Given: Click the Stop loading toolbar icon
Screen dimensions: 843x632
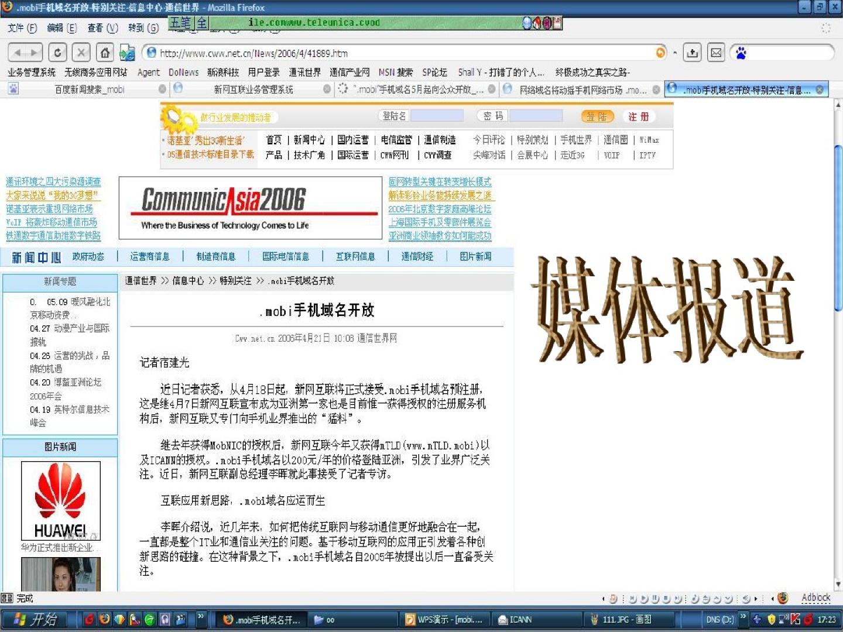Looking at the screenshot, I should pyautogui.click(x=81, y=53).
